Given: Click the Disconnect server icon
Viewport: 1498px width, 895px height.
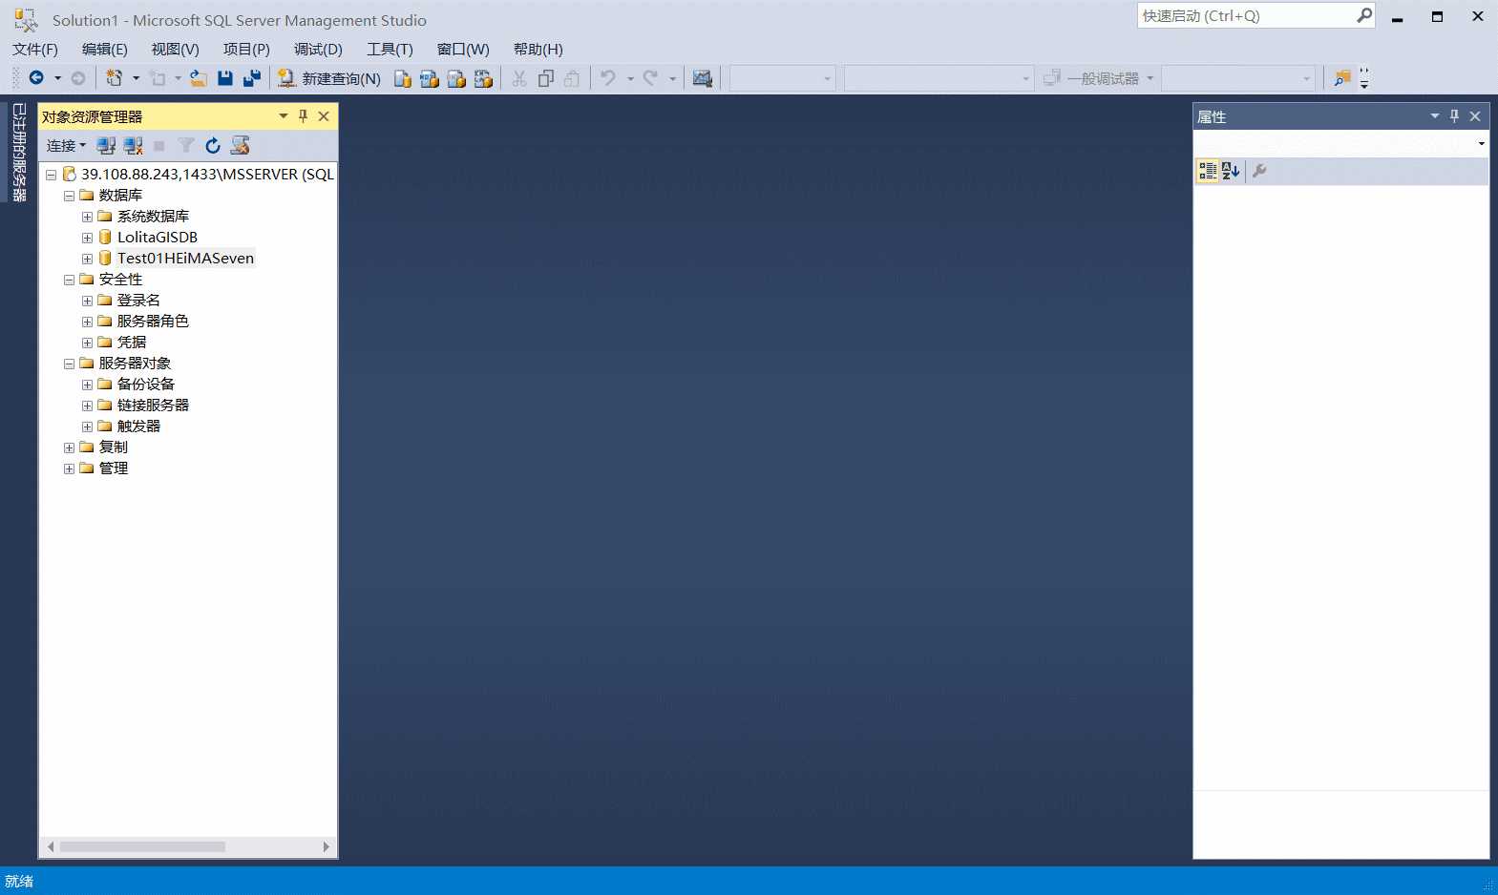Looking at the screenshot, I should tap(134, 145).
